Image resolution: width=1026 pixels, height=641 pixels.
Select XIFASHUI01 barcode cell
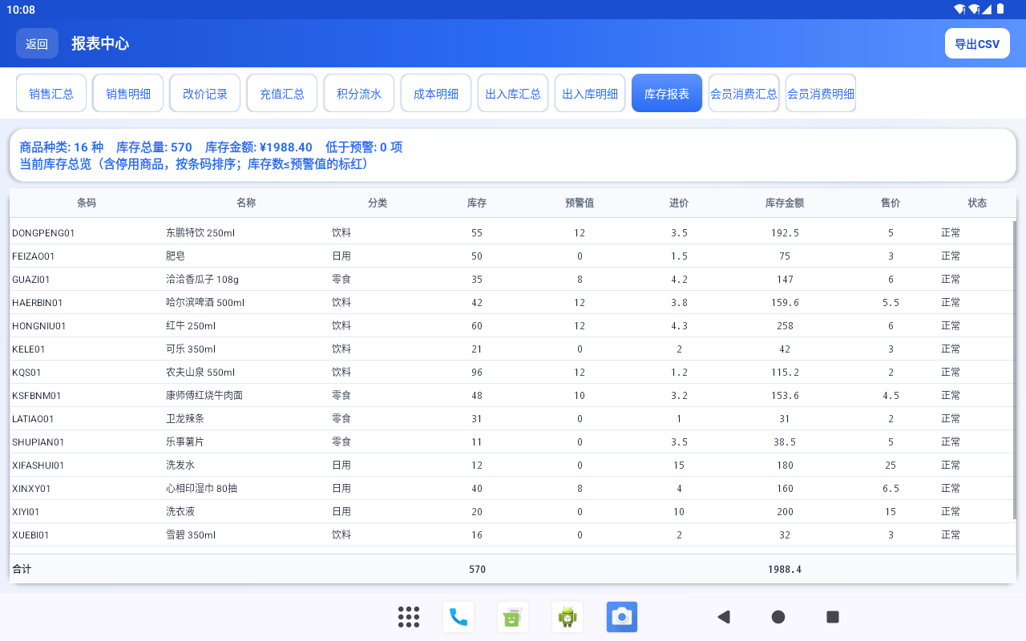[38, 466]
